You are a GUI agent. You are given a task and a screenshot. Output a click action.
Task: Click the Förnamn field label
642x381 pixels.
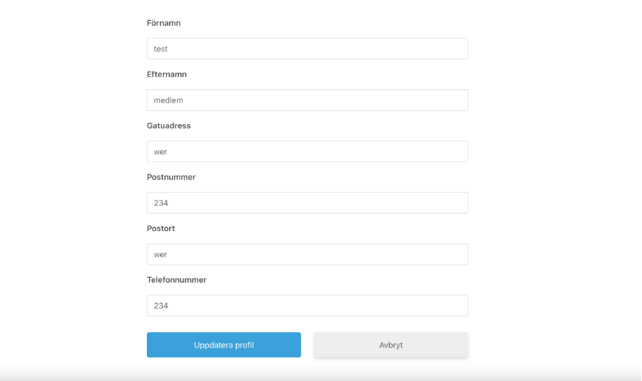point(164,23)
